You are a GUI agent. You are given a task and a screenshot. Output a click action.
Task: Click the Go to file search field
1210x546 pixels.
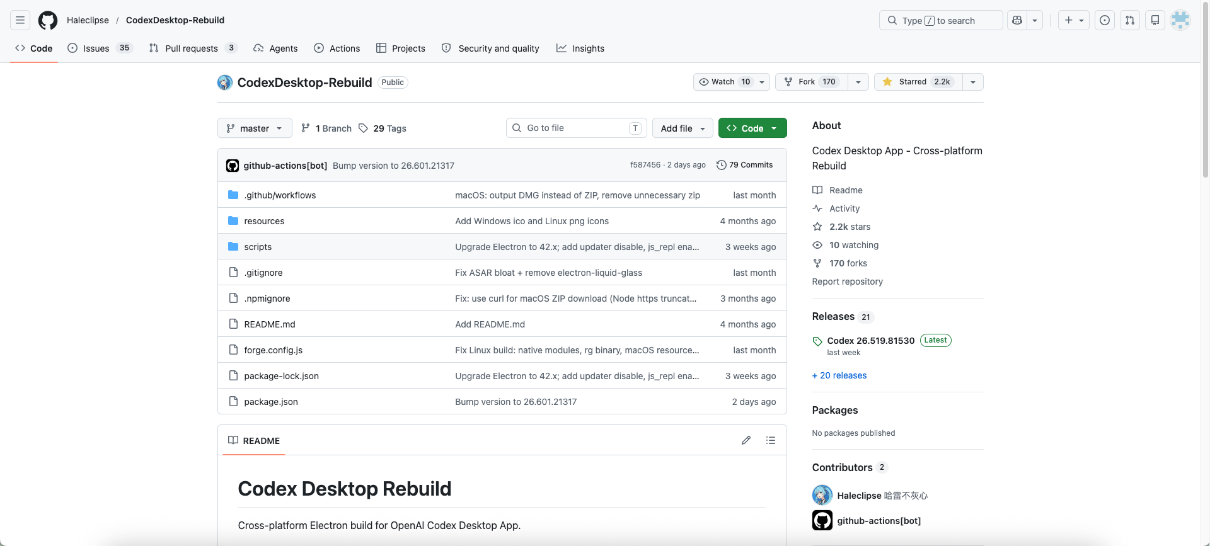click(x=577, y=128)
